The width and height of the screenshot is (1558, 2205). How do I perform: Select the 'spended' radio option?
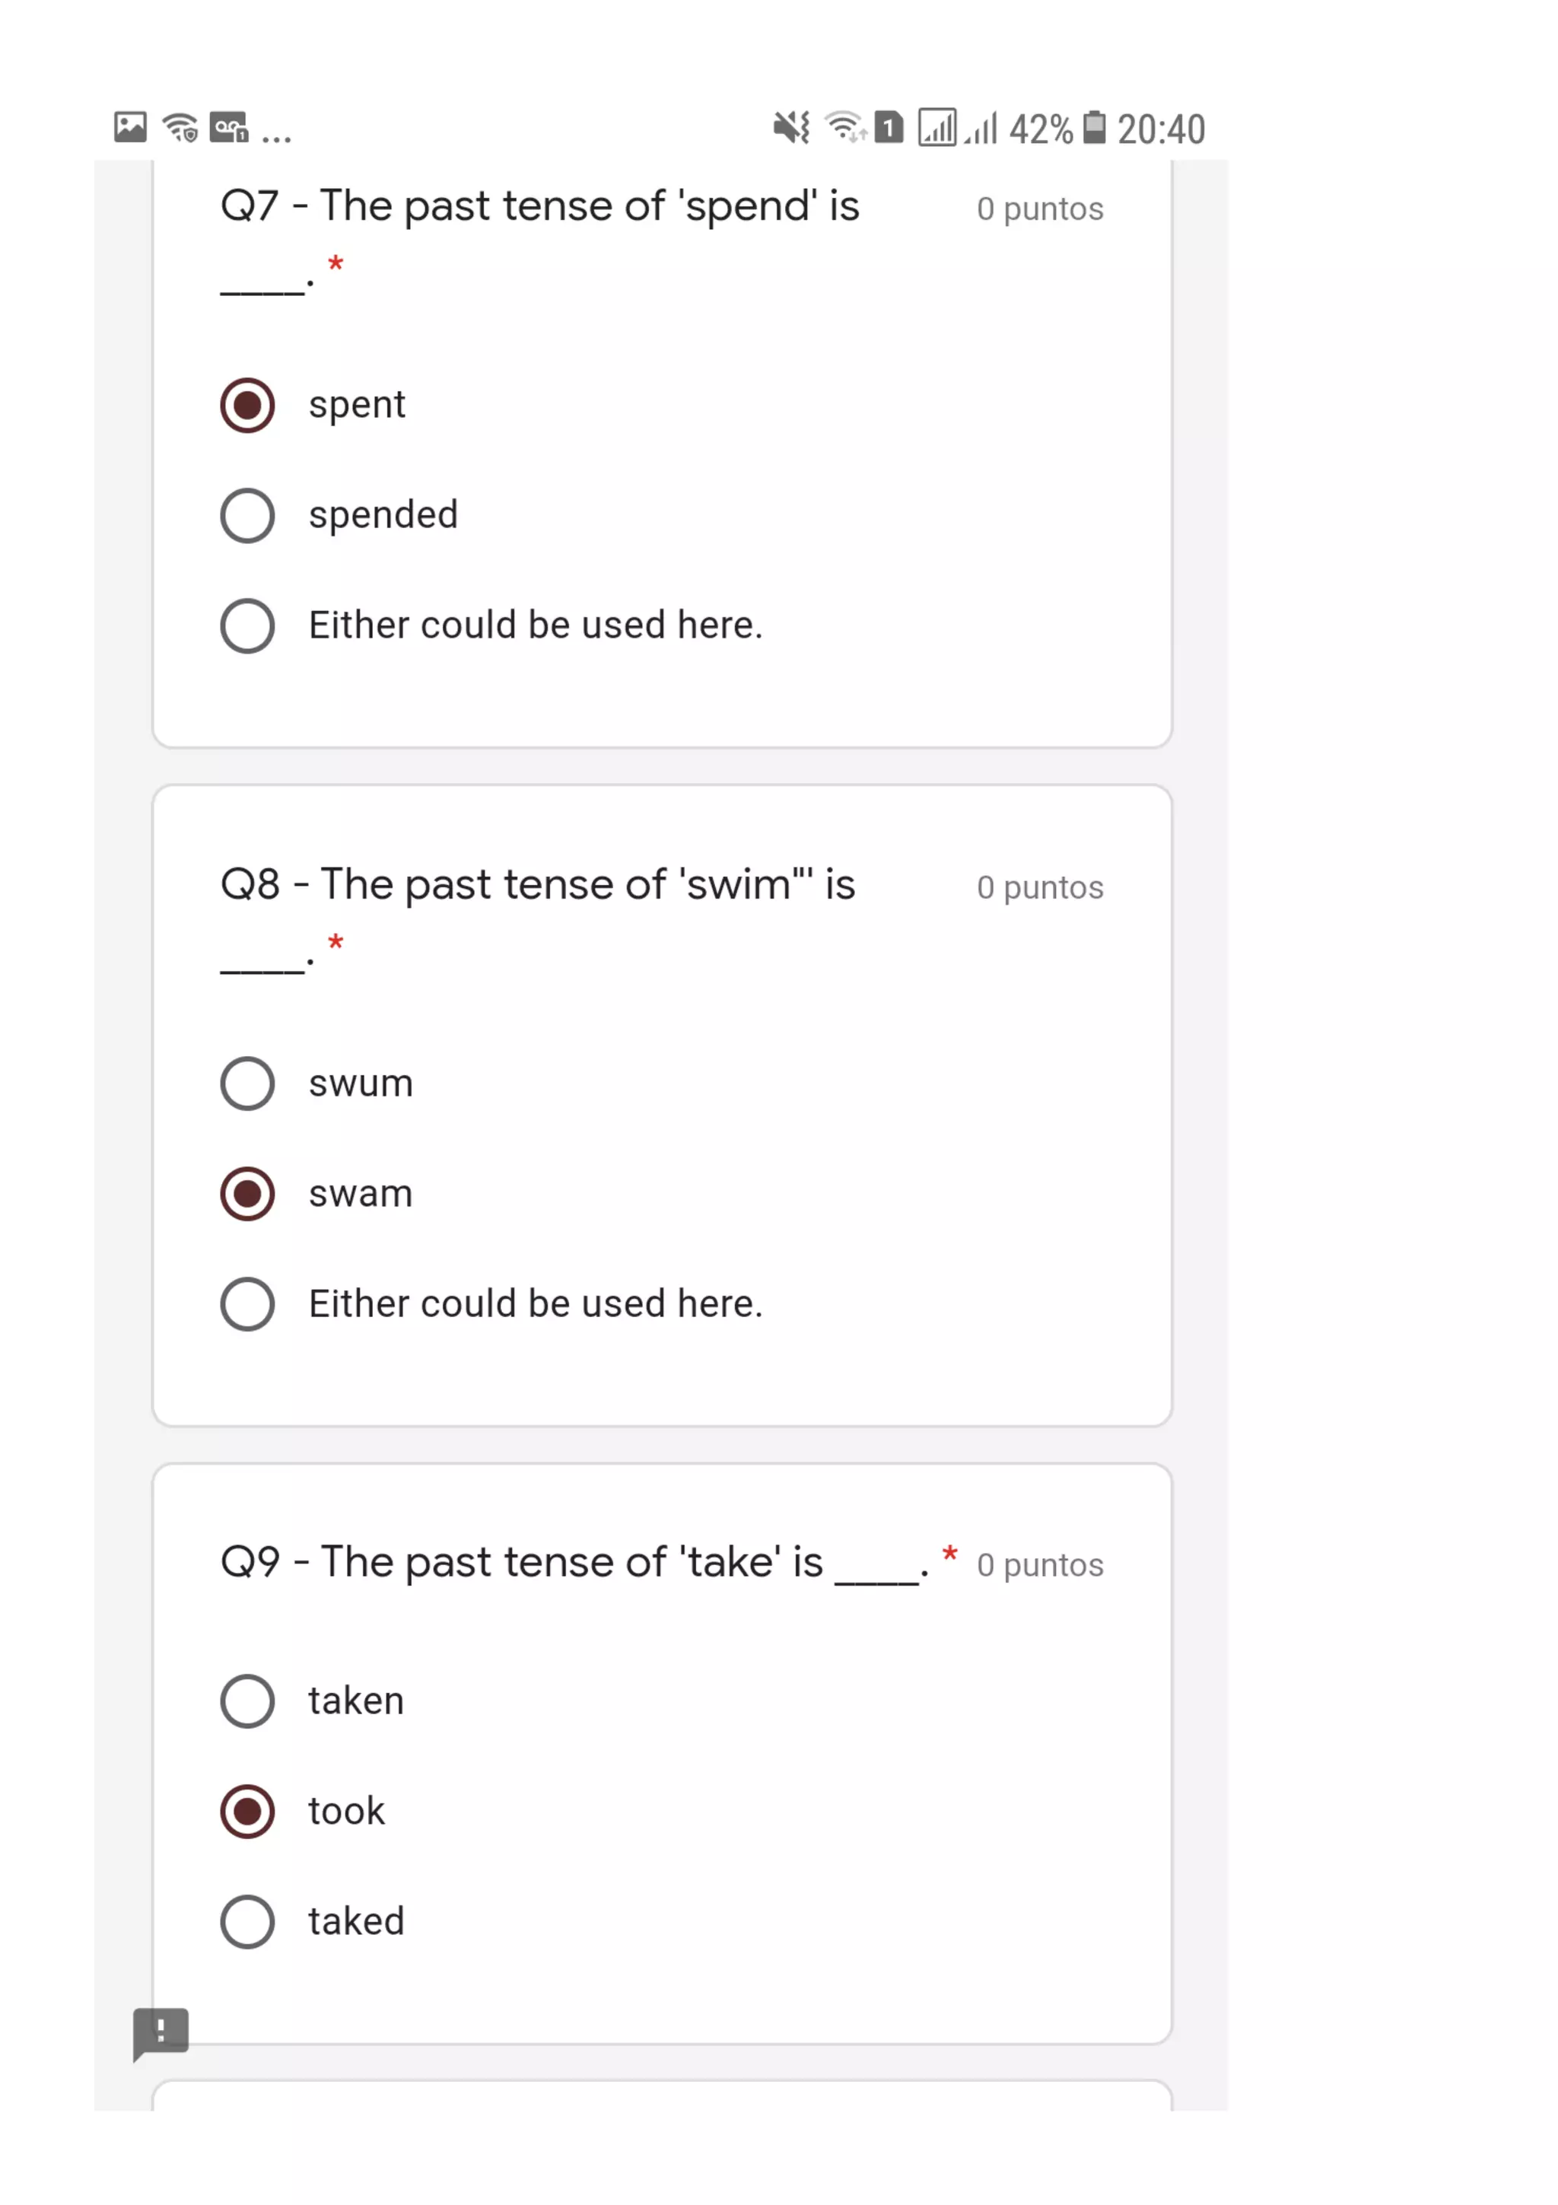[248, 516]
